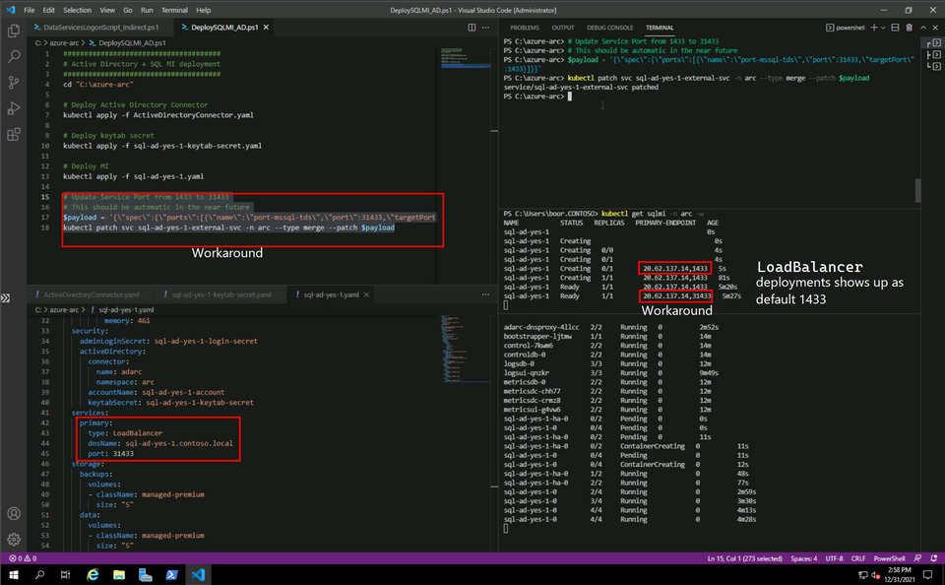Kill the terminal using the trash icon

tap(909, 28)
